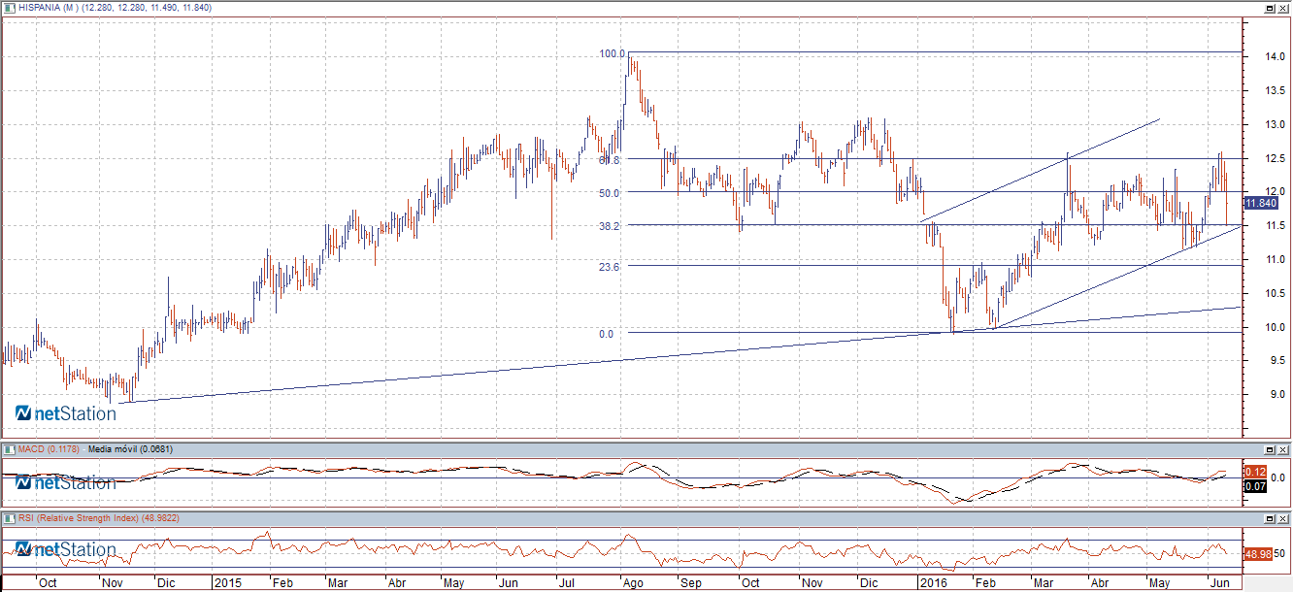
Task: Click the 61.8 Fibonacci level label
Action: click(x=610, y=159)
